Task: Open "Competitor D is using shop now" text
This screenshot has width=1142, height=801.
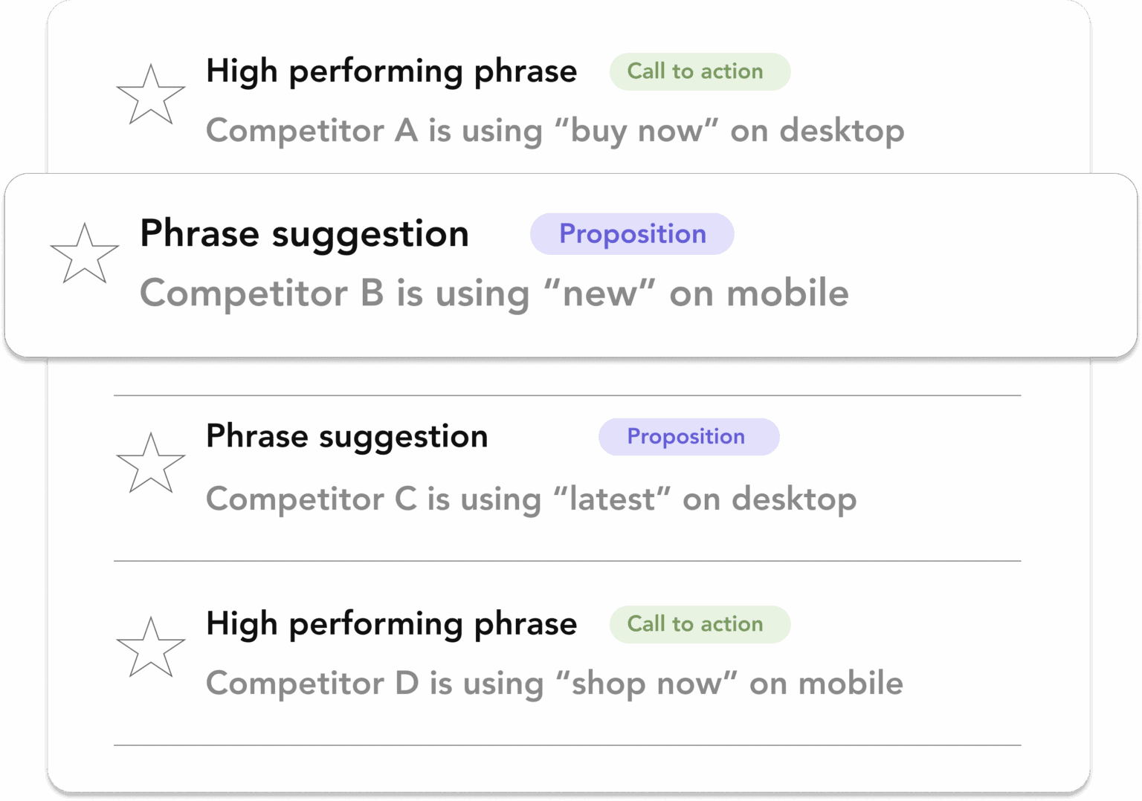Action: pos(555,684)
